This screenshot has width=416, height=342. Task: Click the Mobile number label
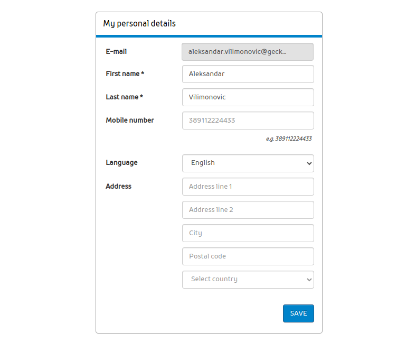(130, 121)
